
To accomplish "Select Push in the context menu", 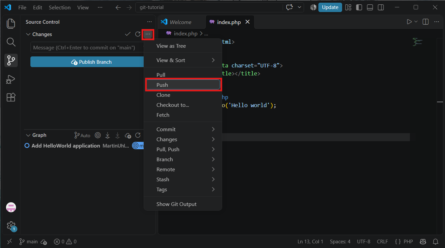I will 183,85.
